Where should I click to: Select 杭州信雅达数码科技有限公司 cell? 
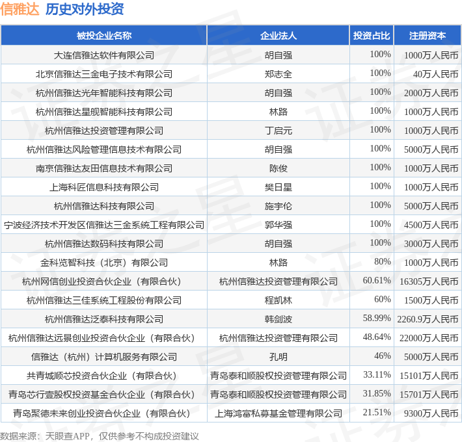click(x=103, y=244)
